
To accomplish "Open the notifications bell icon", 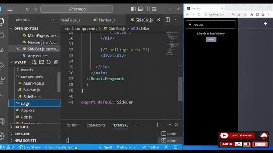I will coord(176,147).
